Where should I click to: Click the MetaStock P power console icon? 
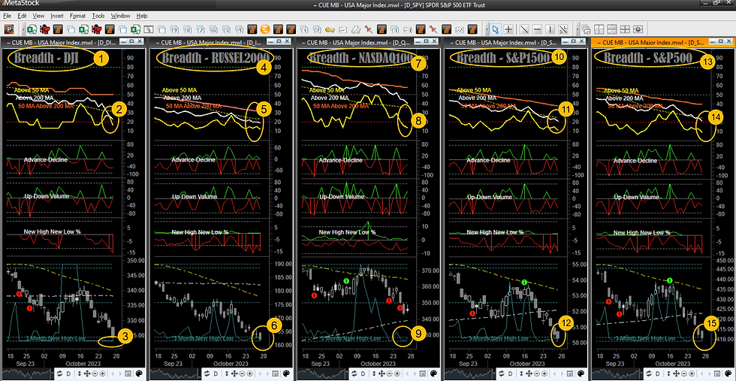click(x=9, y=29)
